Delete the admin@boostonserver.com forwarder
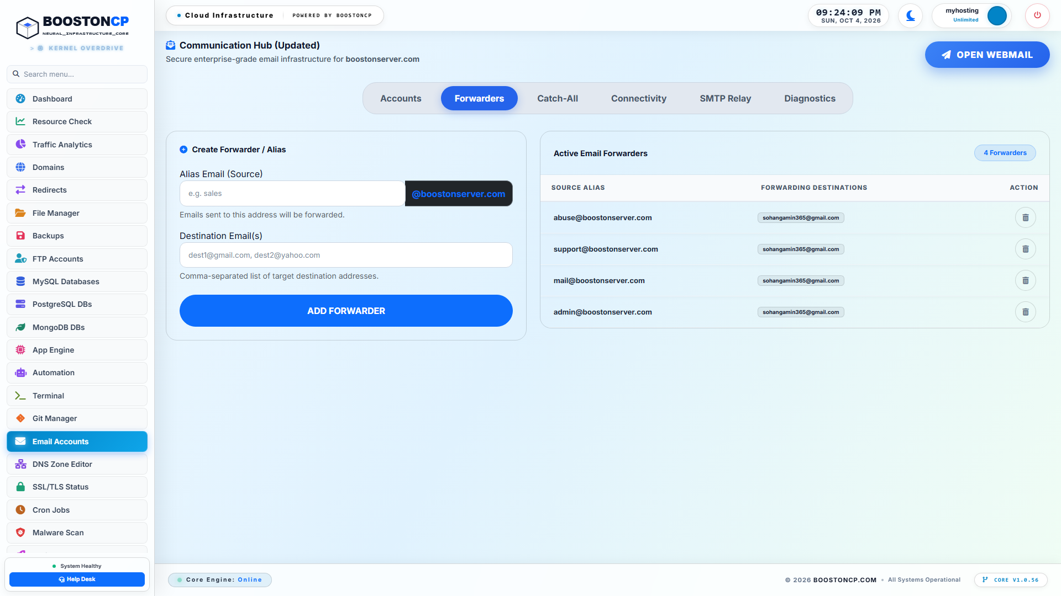The height and width of the screenshot is (596, 1061). (1025, 312)
